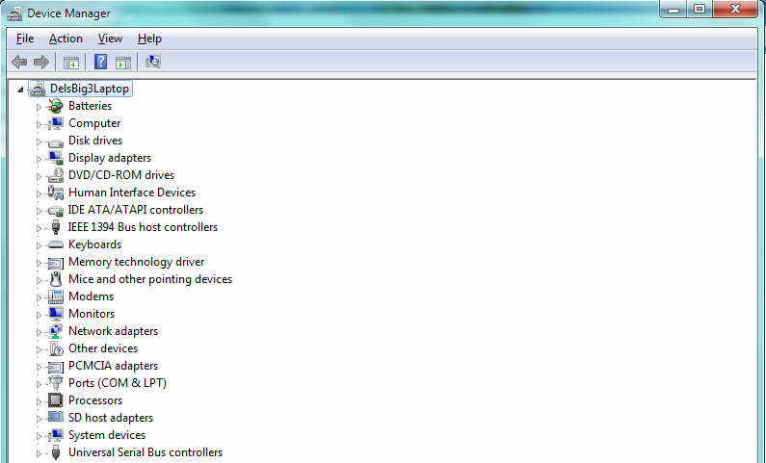Minimize the Device Manager window
Viewport: 766px width, 463px height.
(x=674, y=9)
